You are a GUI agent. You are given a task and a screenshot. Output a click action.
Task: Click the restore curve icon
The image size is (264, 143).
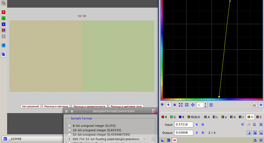pos(249,125)
